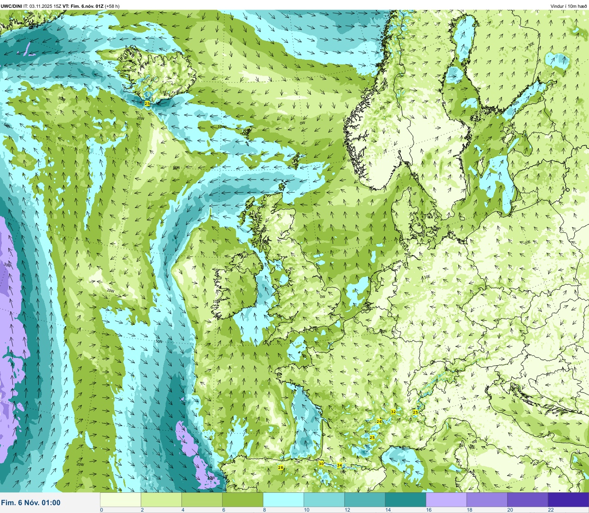Click the legend scale value 4
This screenshot has height=513, width=589.
coord(183,510)
